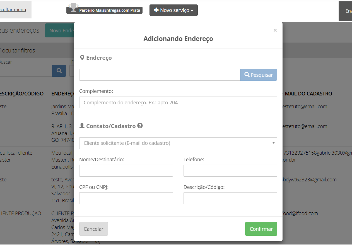Focus the address search input field

(160, 75)
